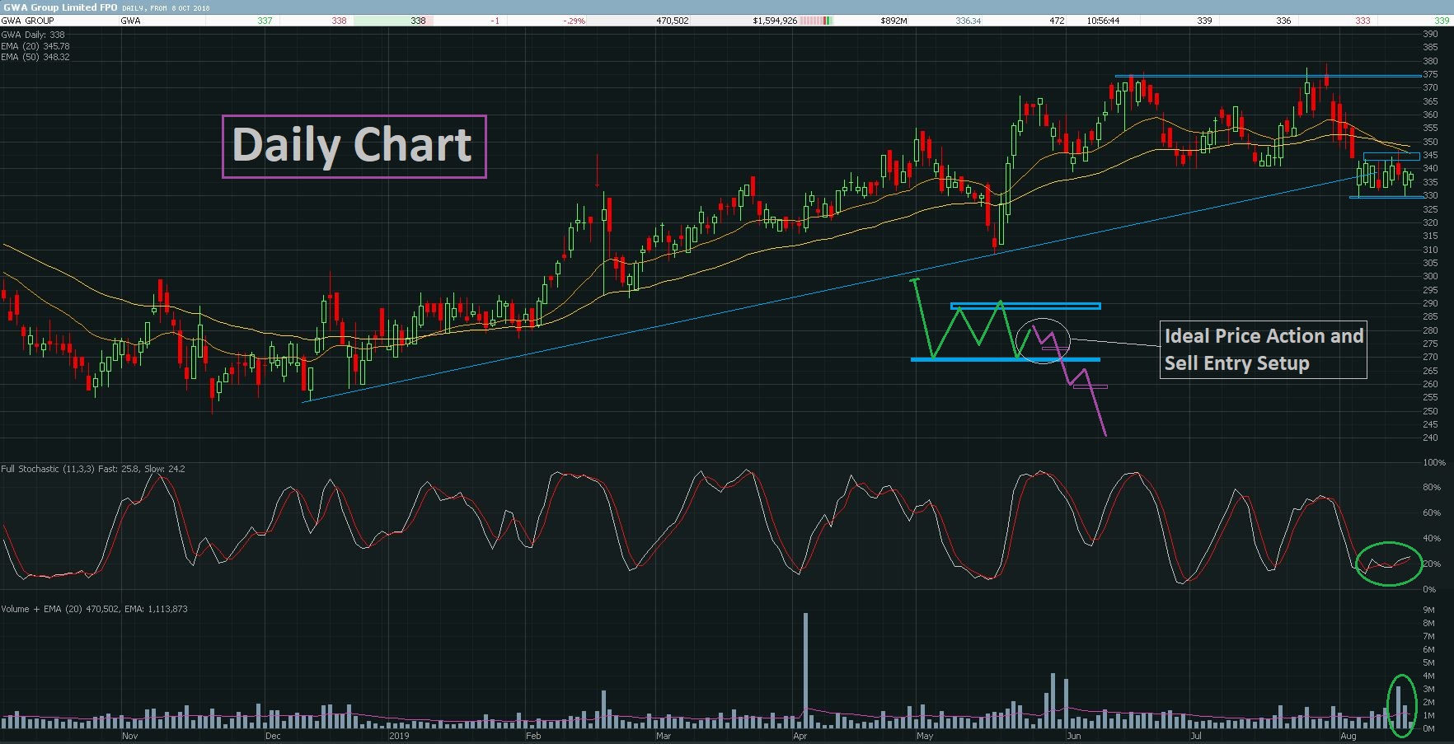Click the 'Ideal Price Action and Sell Entry Setup' note
1454x744 pixels.
1264,349
